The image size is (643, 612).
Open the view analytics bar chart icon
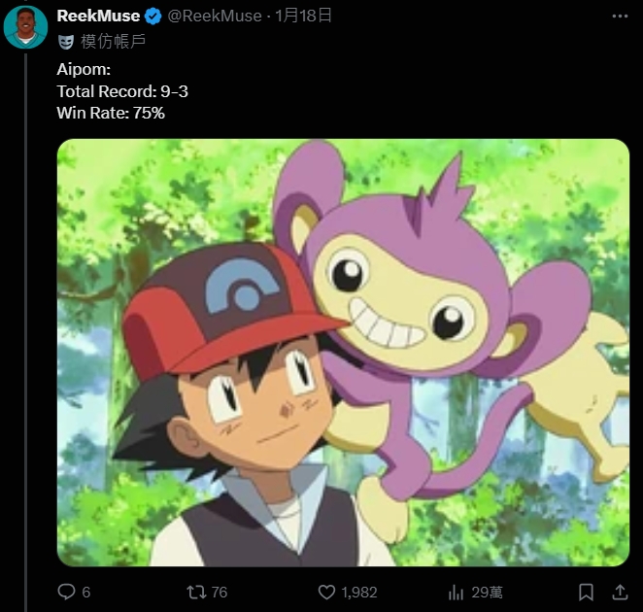tap(456, 592)
